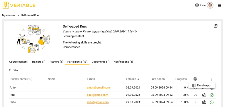Click DE language in Paul's row
The width and height of the screenshot is (225, 107).
coord(195,95)
